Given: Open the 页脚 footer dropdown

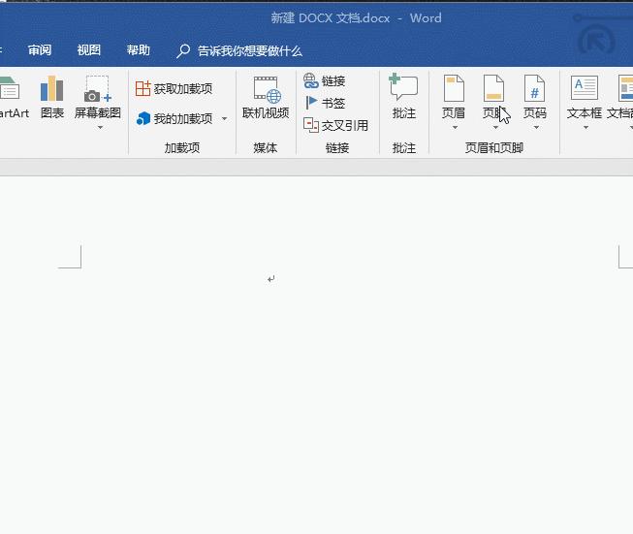Looking at the screenshot, I should 494,127.
